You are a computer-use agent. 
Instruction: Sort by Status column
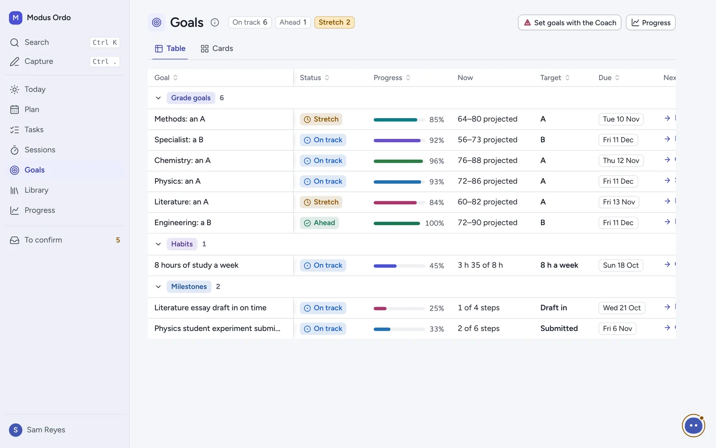315,78
